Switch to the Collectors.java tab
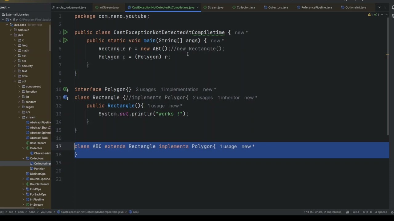 275,7
